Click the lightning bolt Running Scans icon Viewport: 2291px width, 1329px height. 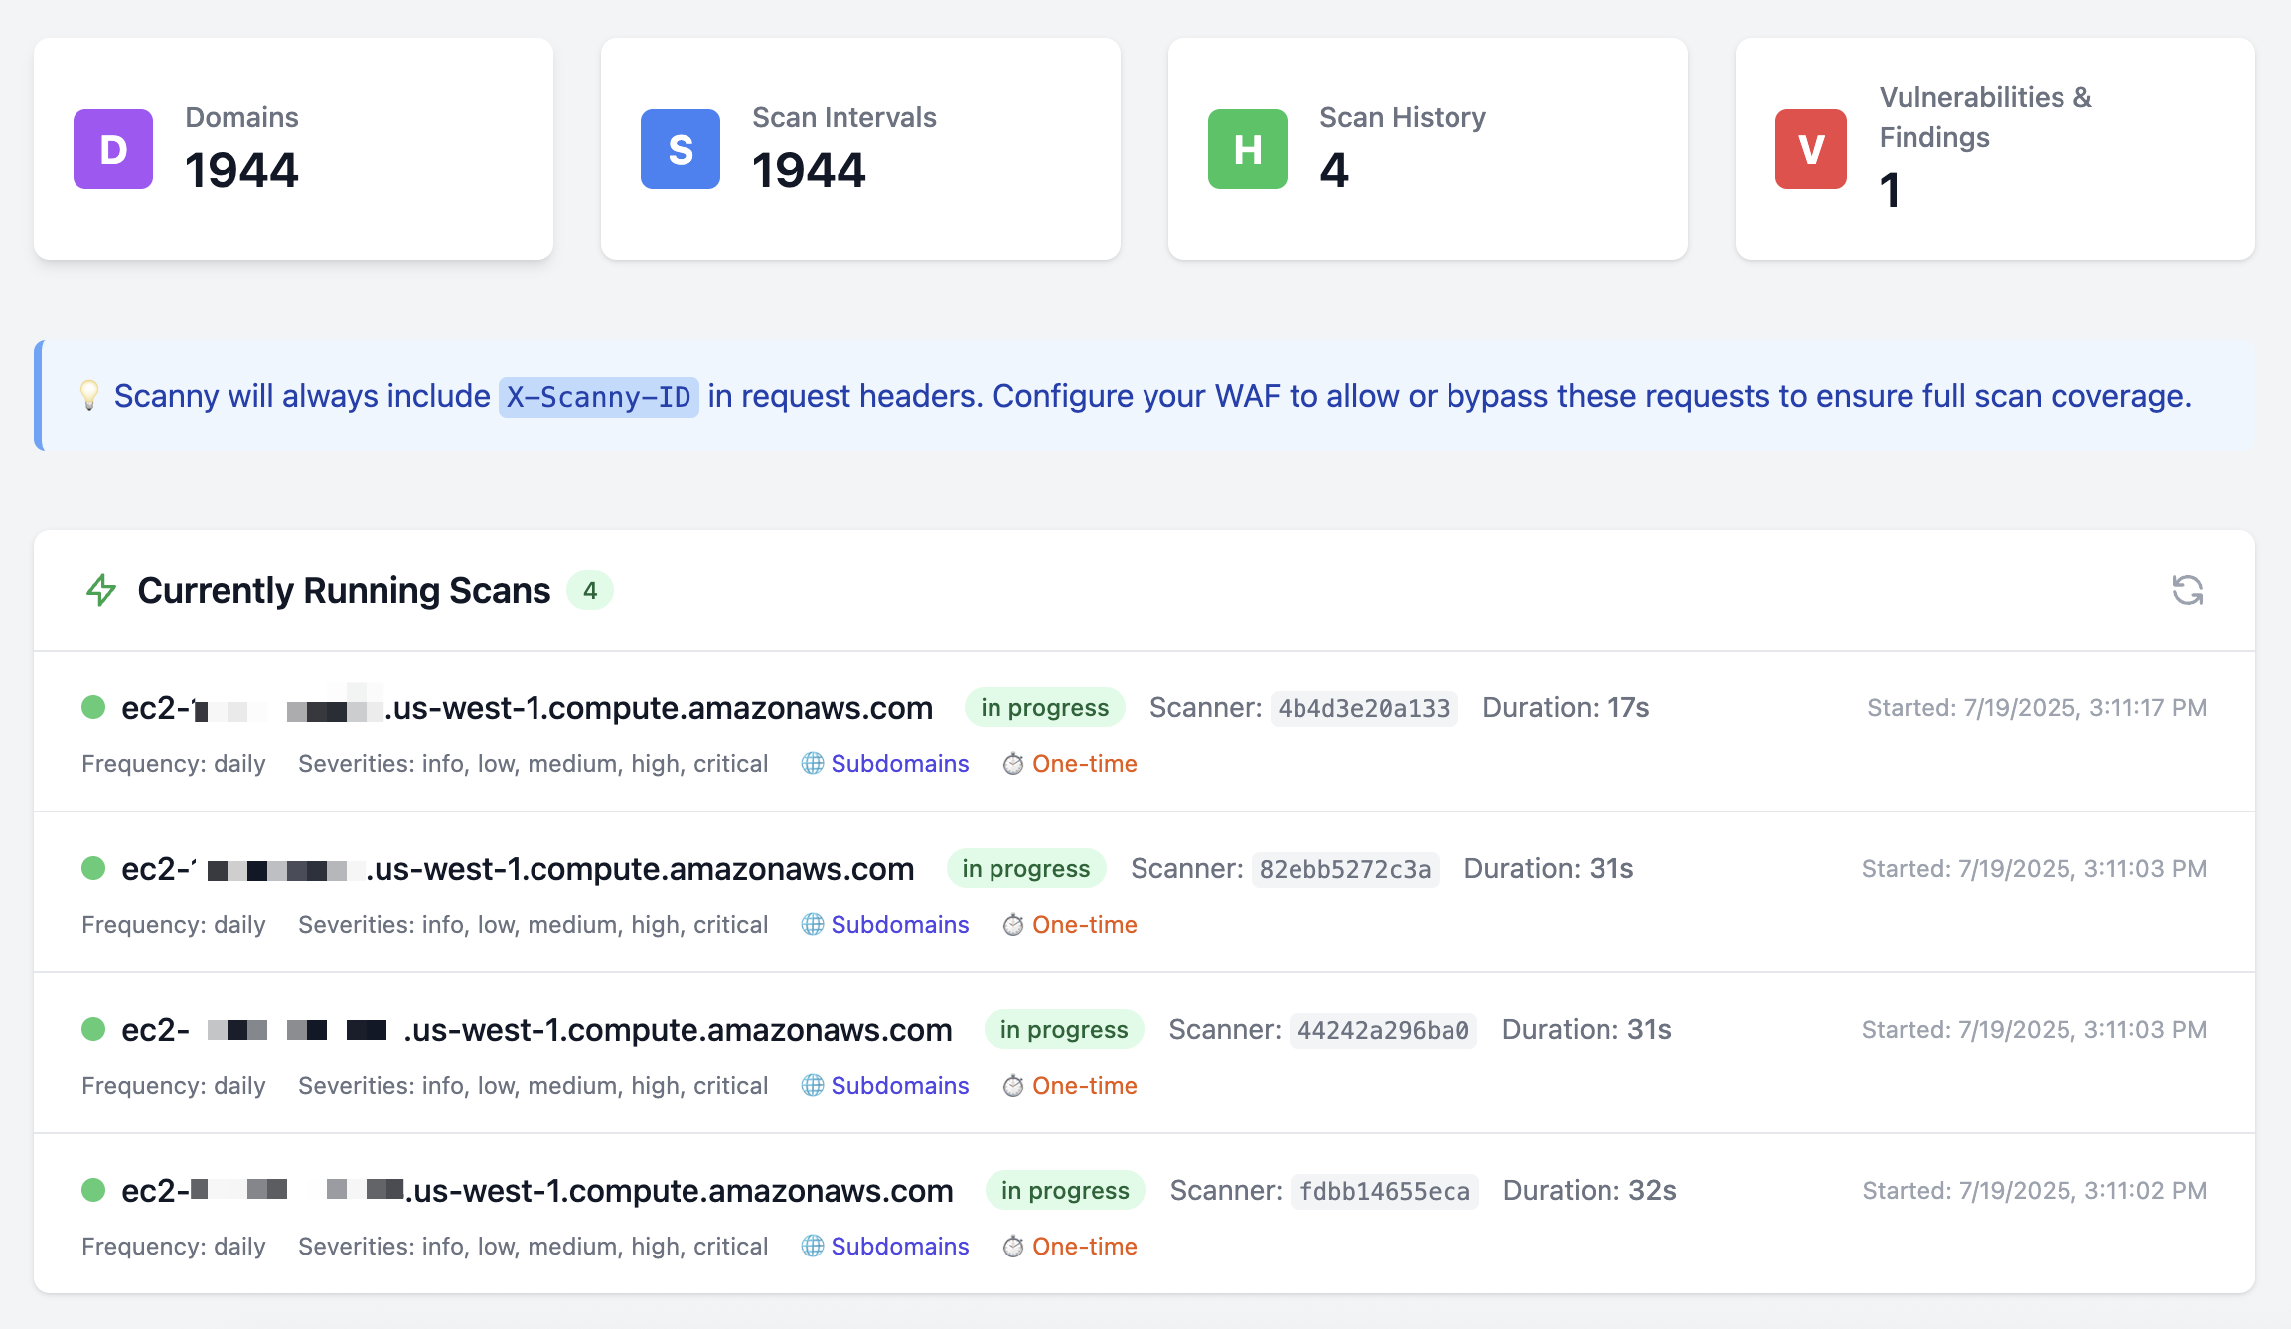(101, 590)
